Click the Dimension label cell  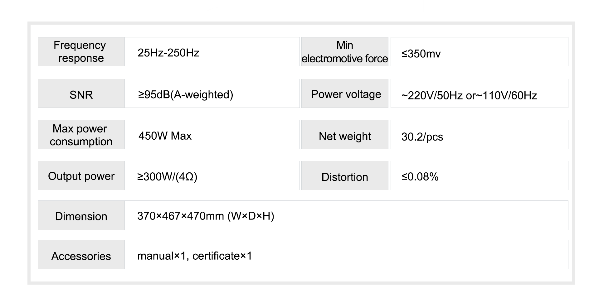point(81,216)
